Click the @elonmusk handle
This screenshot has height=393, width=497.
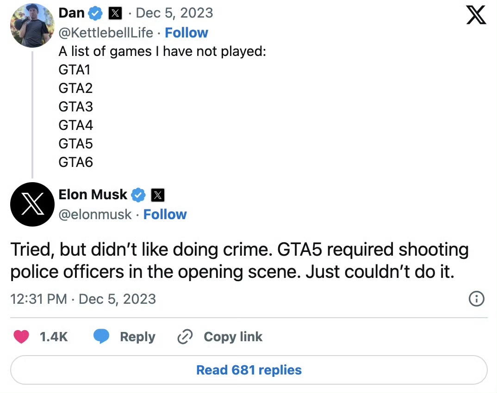(x=95, y=215)
